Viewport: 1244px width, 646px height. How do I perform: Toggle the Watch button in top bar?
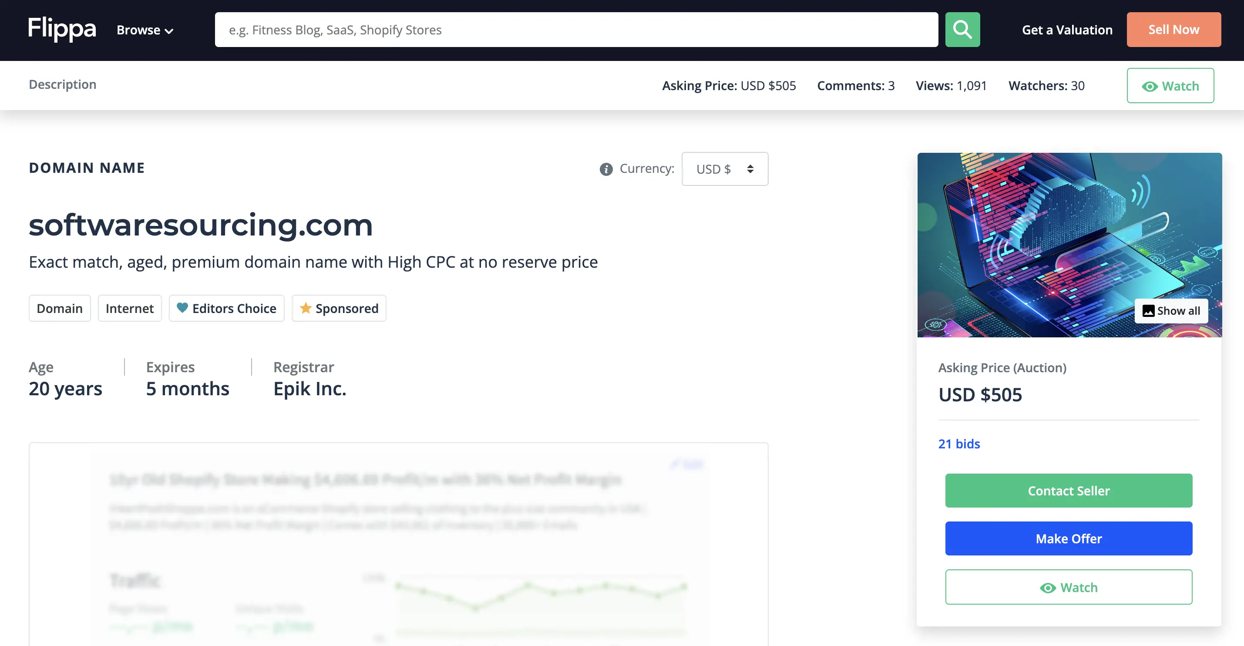pyautogui.click(x=1169, y=85)
